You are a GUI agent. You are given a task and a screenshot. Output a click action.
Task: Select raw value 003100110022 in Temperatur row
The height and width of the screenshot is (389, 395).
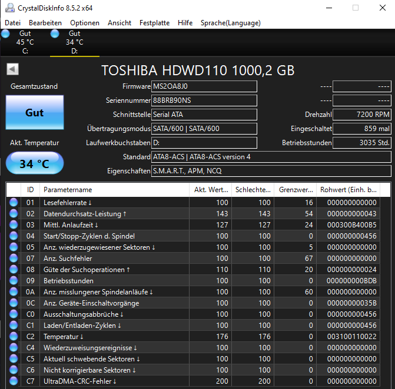351,337
